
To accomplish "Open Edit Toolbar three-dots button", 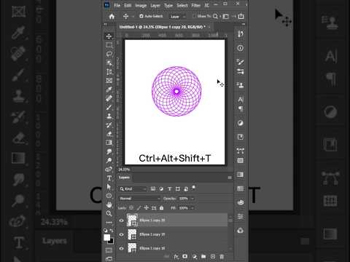I will pyautogui.click(x=109, y=222).
